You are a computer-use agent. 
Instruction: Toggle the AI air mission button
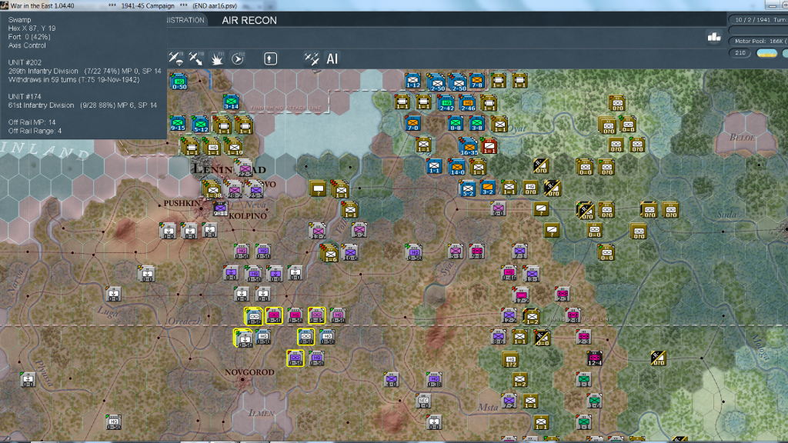pos(332,58)
